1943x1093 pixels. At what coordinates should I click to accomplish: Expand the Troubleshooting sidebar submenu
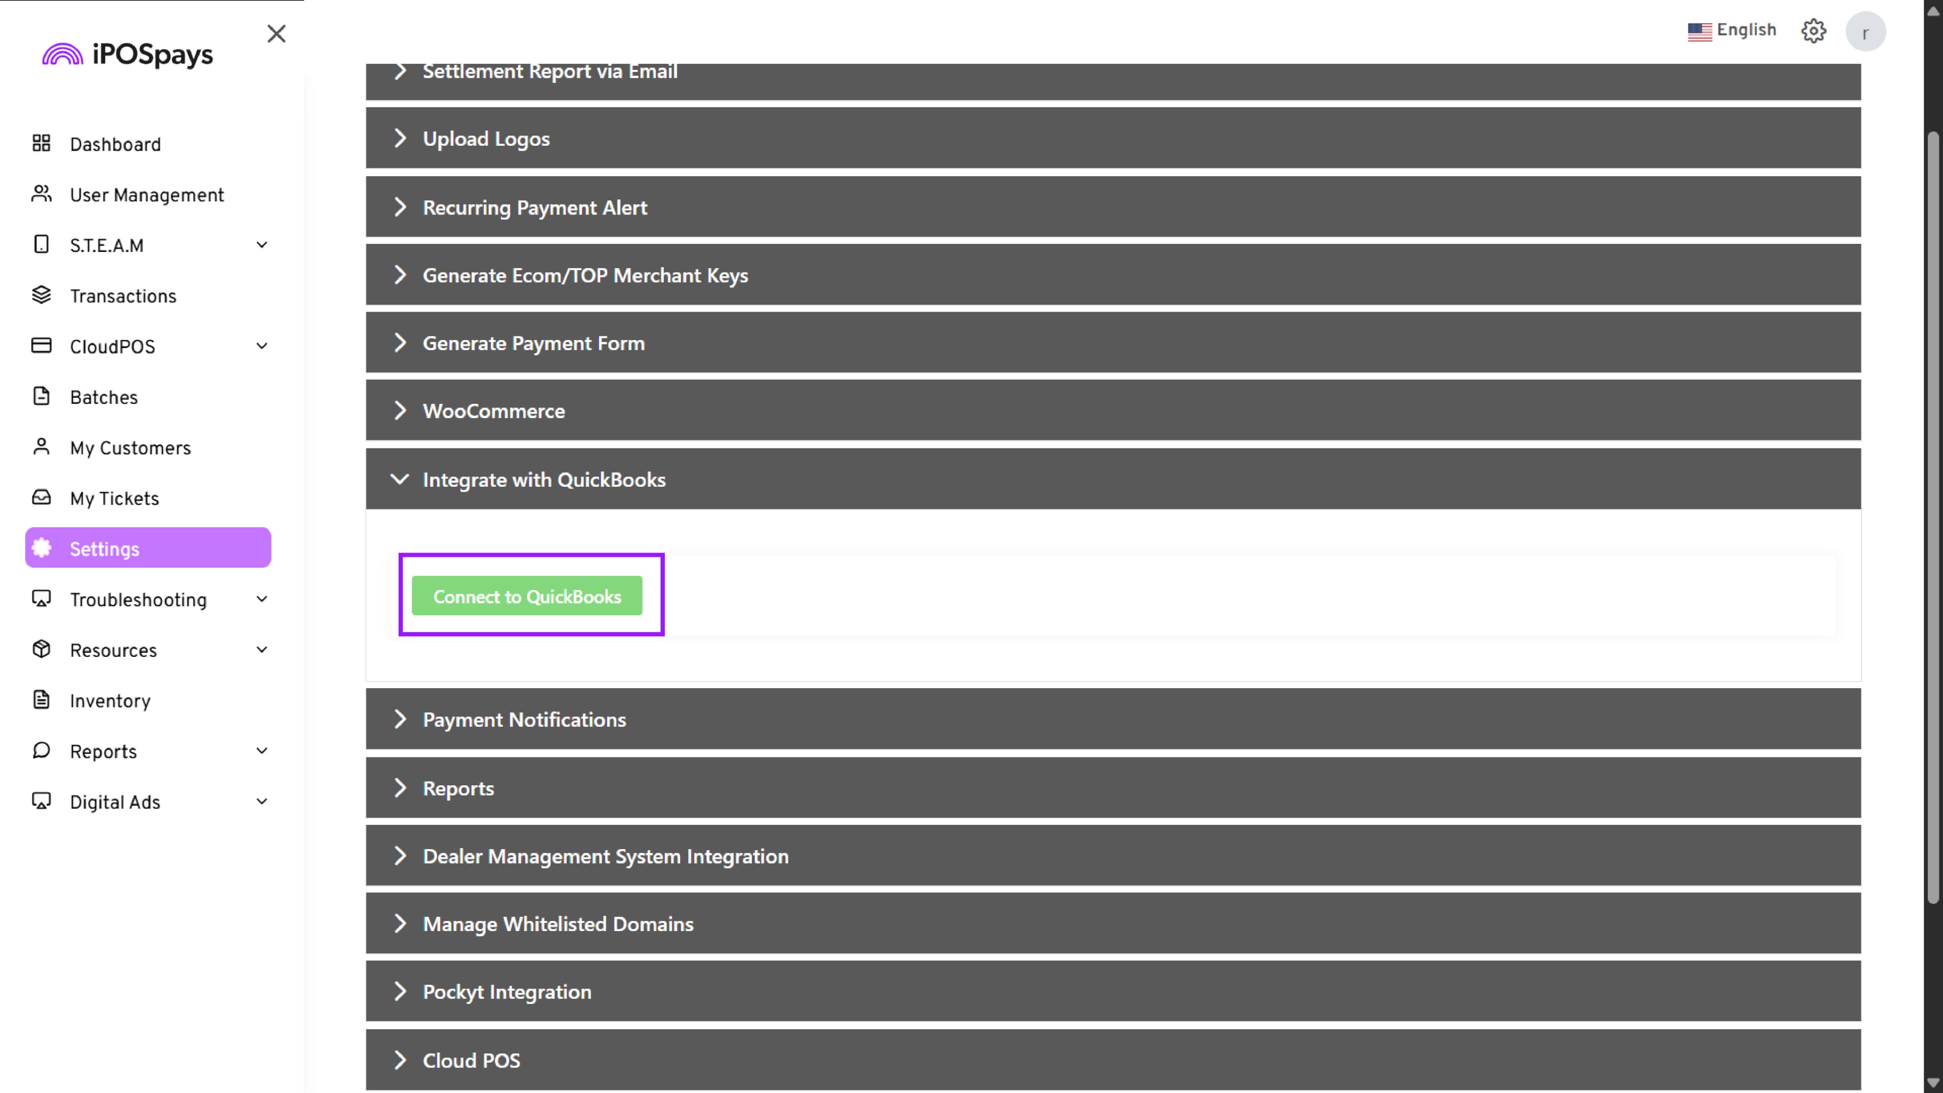pyautogui.click(x=261, y=599)
